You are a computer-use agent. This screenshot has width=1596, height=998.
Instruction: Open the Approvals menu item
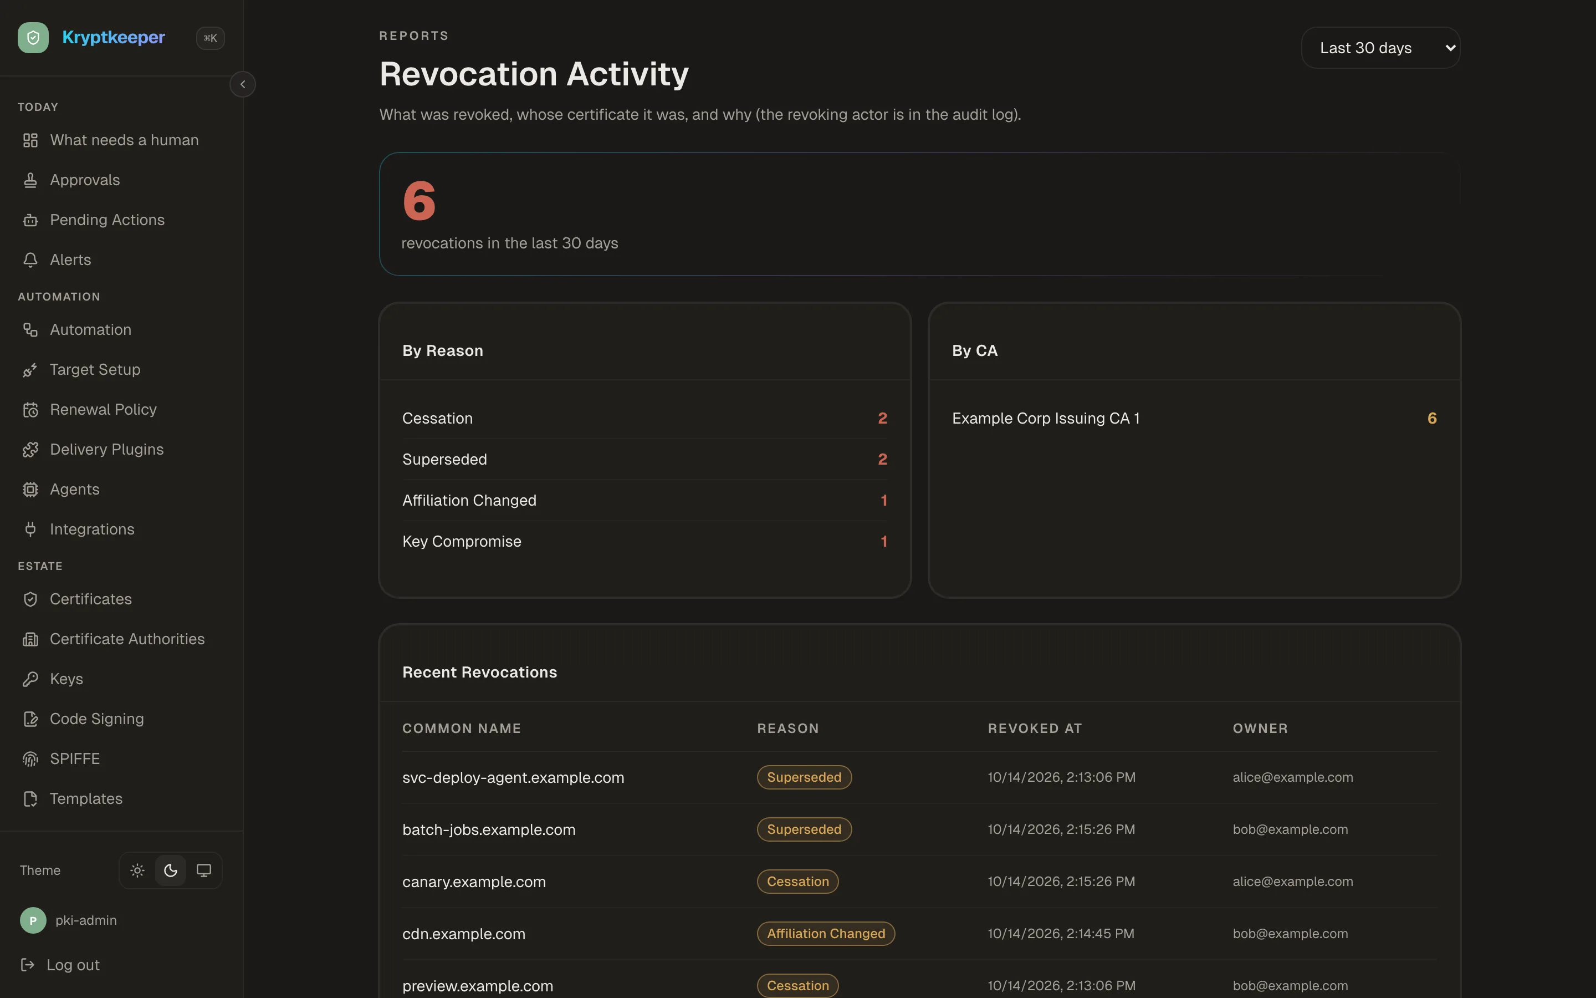pyautogui.click(x=121, y=180)
